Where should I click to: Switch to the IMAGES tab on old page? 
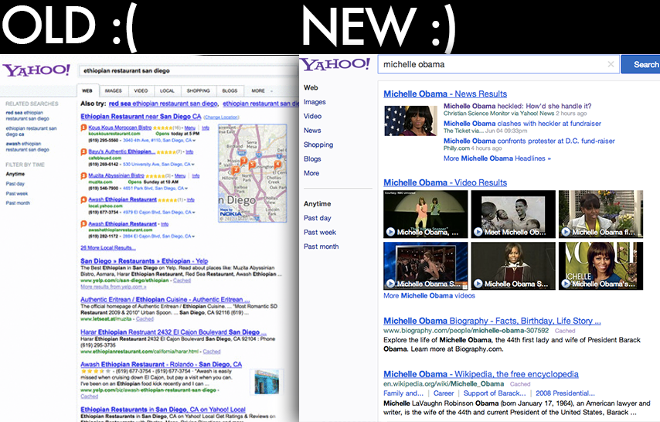114,90
